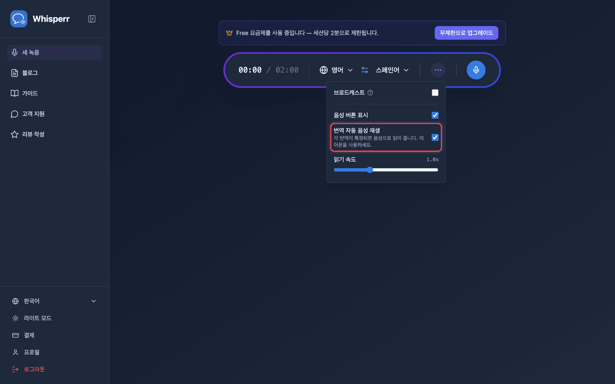Open the 고객 지원 menu item
The image size is (615, 384).
pyautogui.click(x=54, y=114)
